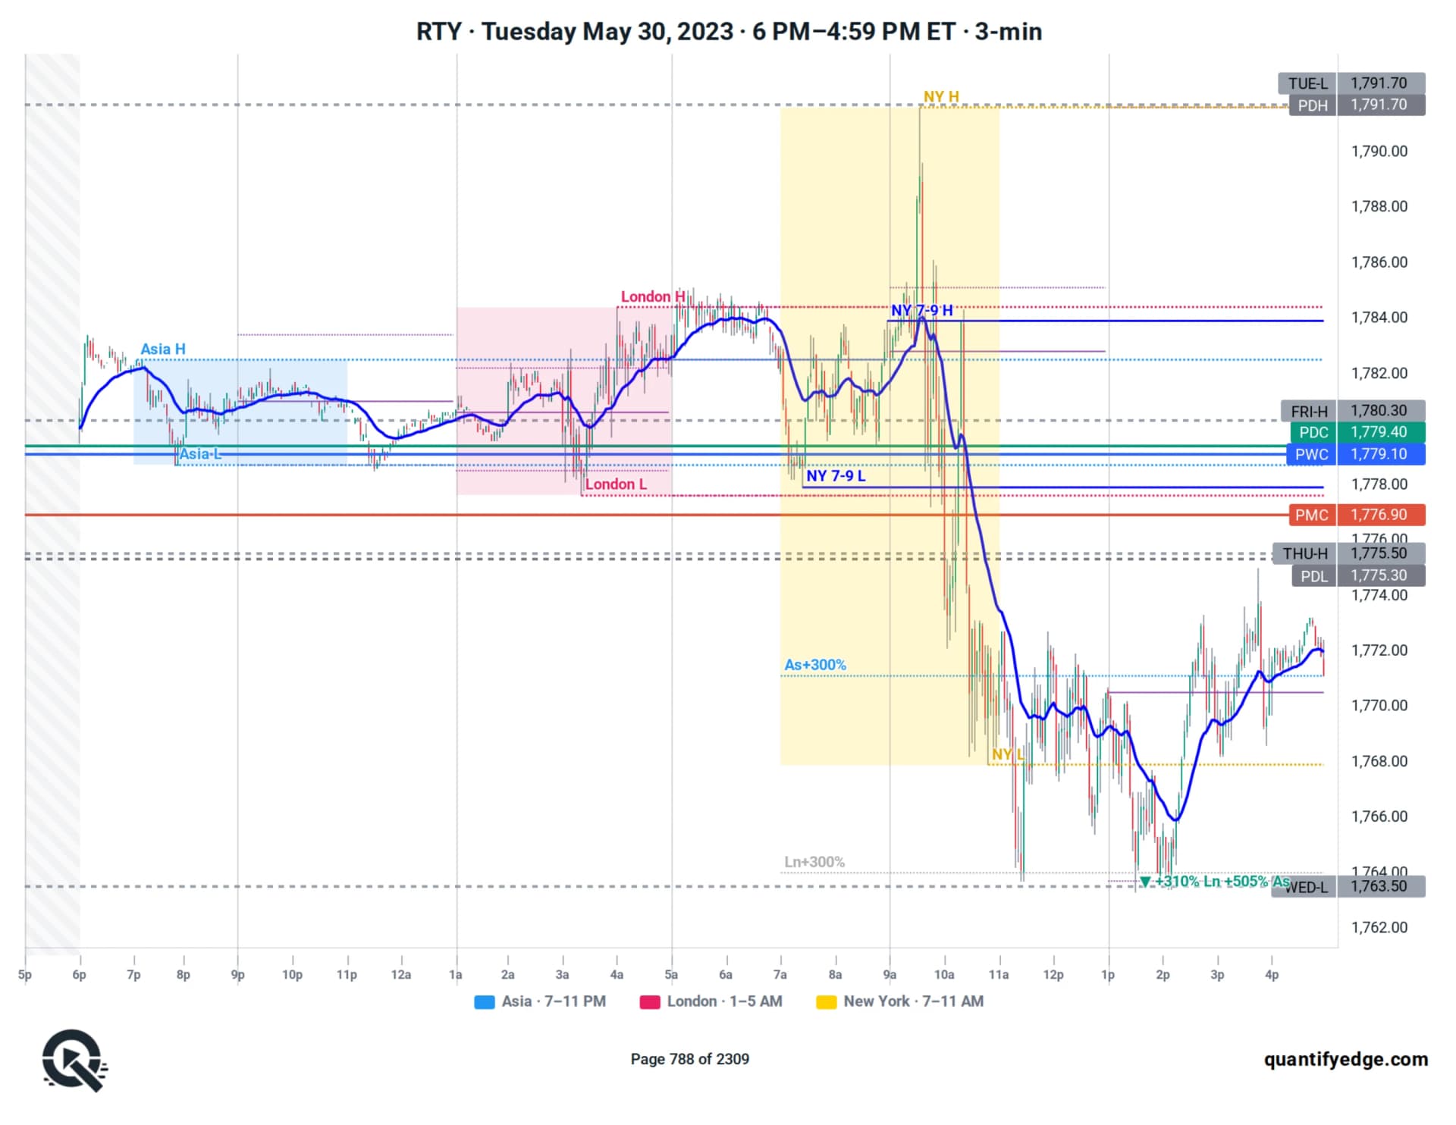Click the 12a time axis label

pyautogui.click(x=401, y=975)
